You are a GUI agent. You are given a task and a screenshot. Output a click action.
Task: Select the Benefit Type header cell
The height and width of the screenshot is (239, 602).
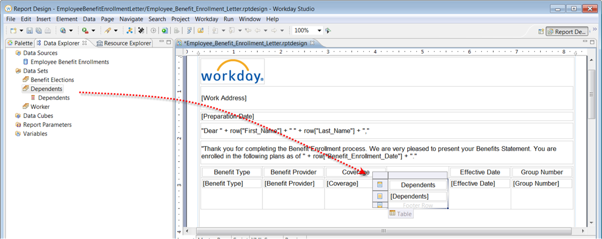pyautogui.click(x=232, y=172)
